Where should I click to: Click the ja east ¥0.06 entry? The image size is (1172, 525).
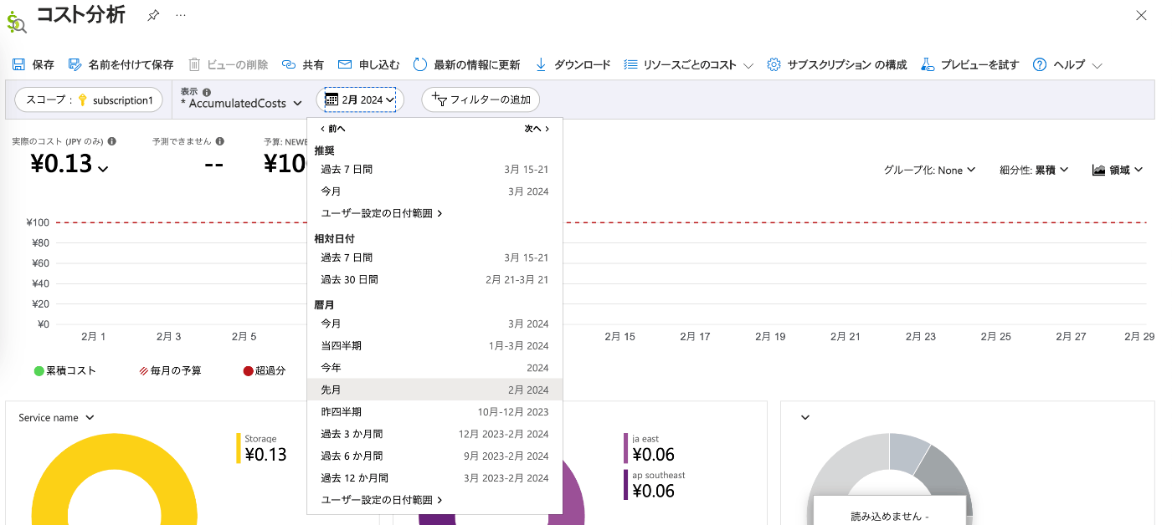(650, 448)
